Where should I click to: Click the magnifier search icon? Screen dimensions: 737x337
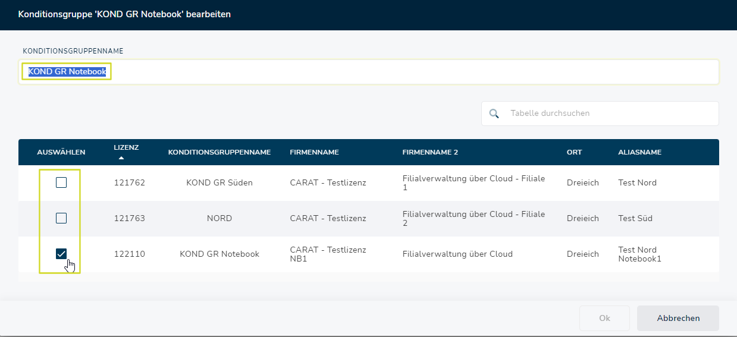pos(494,114)
